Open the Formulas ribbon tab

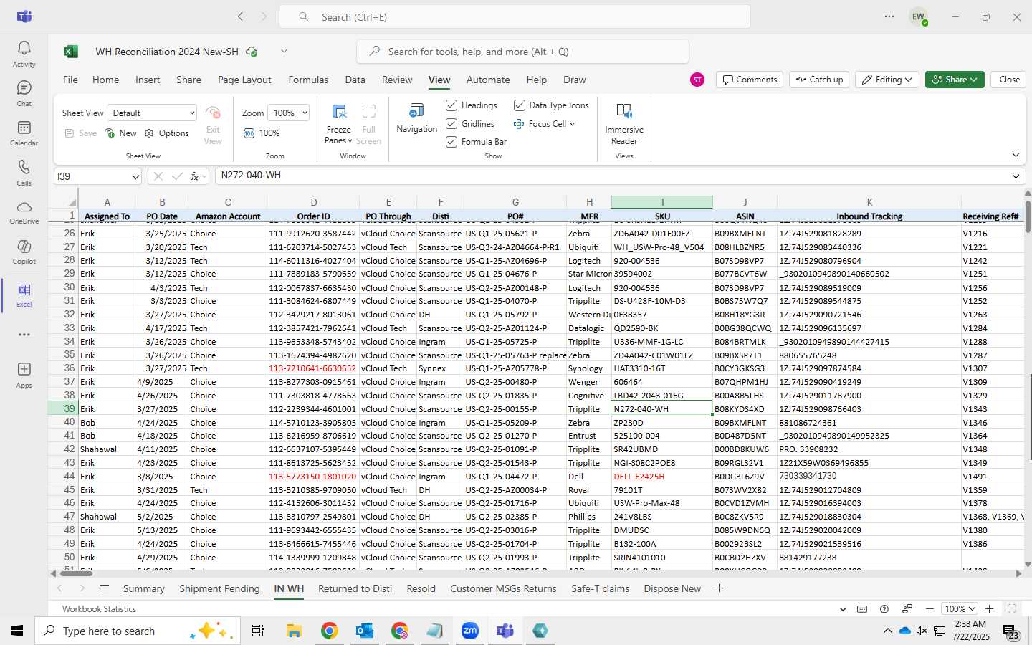pyautogui.click(x=308, y=80)
